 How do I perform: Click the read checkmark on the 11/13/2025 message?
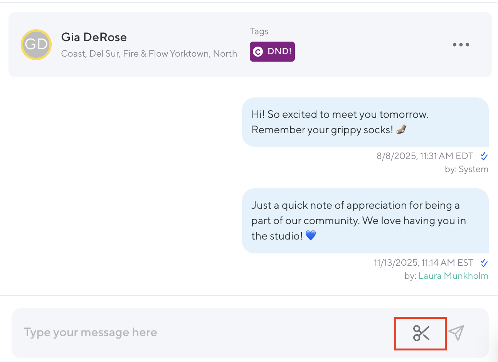click(x=484, y=263)
